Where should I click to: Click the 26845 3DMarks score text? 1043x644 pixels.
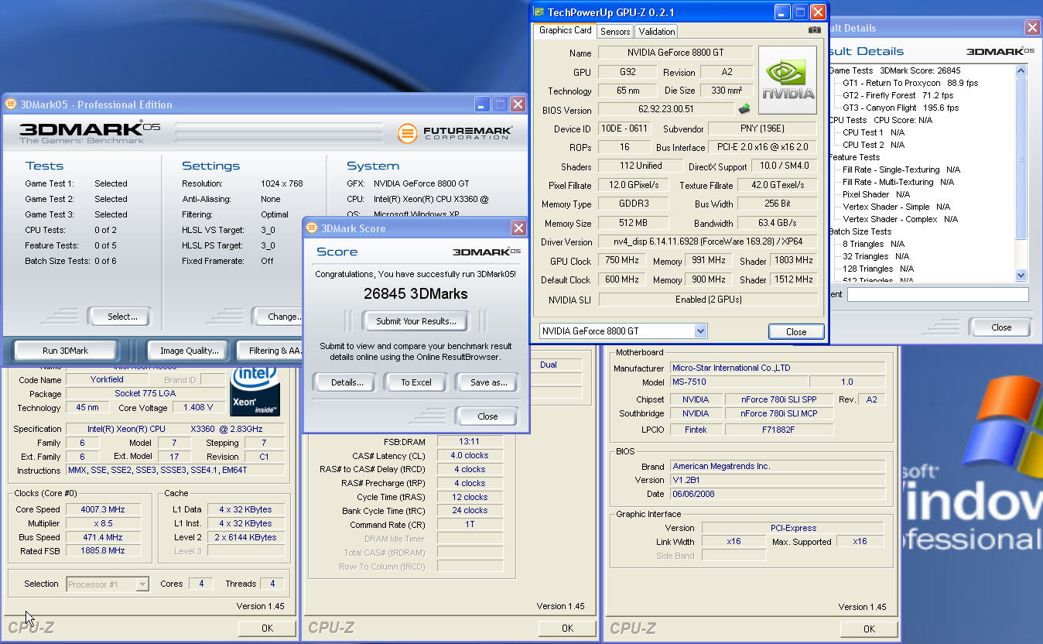click(x=415, y=294)
